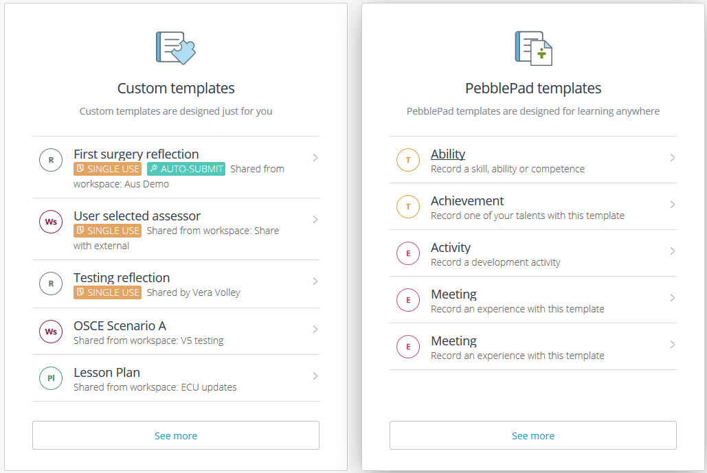This screenshot has width=707, height=473.
Task: Click the SINGLE USE badge on Testing reflection
Action: [108, 292]
